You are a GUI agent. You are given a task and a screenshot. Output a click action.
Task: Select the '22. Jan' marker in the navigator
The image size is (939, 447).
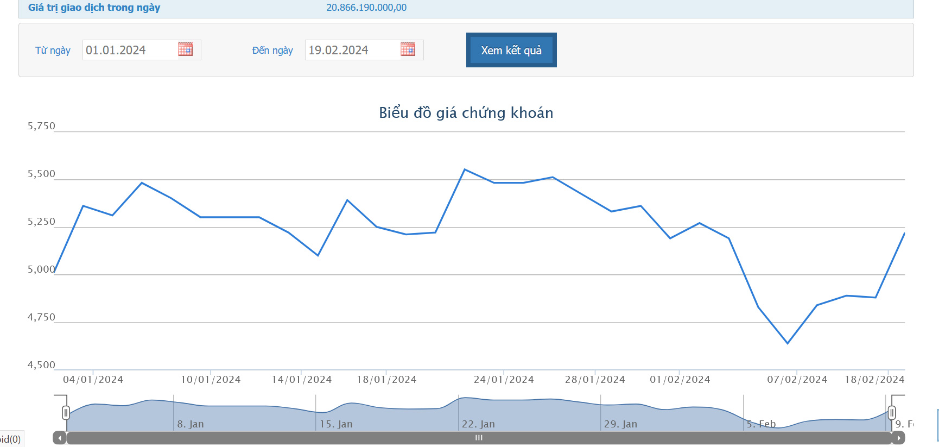pyautogui.click(x=478, y=424)
